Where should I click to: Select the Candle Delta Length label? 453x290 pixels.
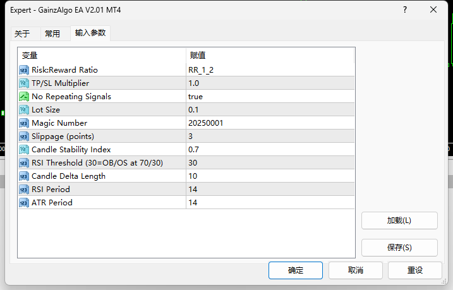[x=68, y=176]
